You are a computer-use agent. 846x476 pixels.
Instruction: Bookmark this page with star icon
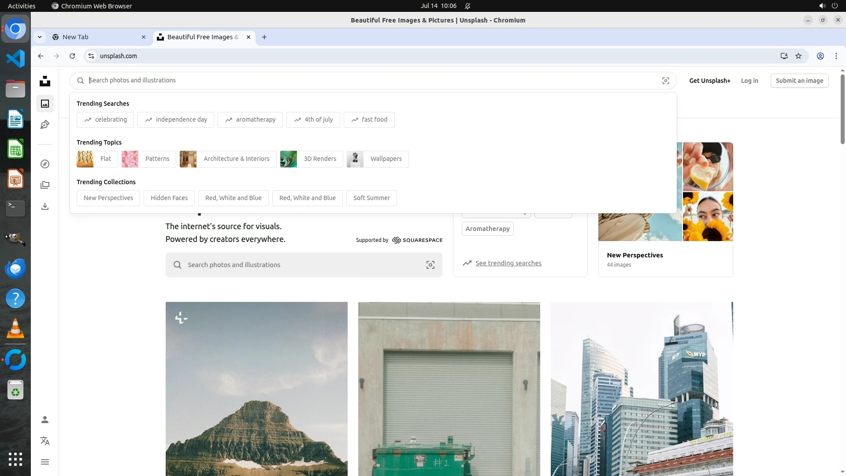pyautogui.click(x=798, y=56)
